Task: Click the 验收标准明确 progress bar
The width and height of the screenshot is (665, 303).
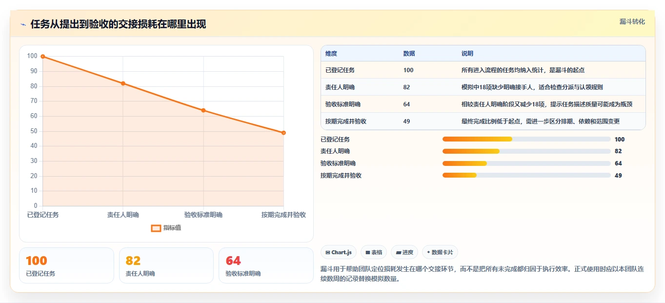Action: [x=526, y=163]
